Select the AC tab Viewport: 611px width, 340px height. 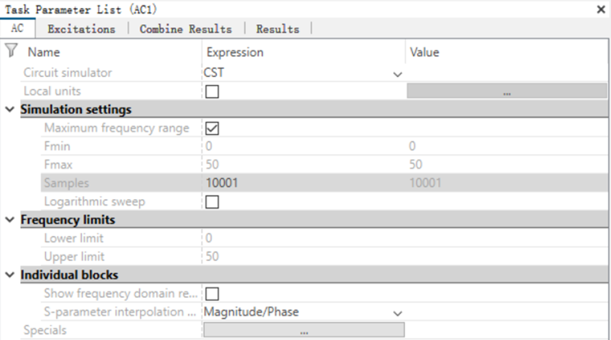click(x=17, y=29)
